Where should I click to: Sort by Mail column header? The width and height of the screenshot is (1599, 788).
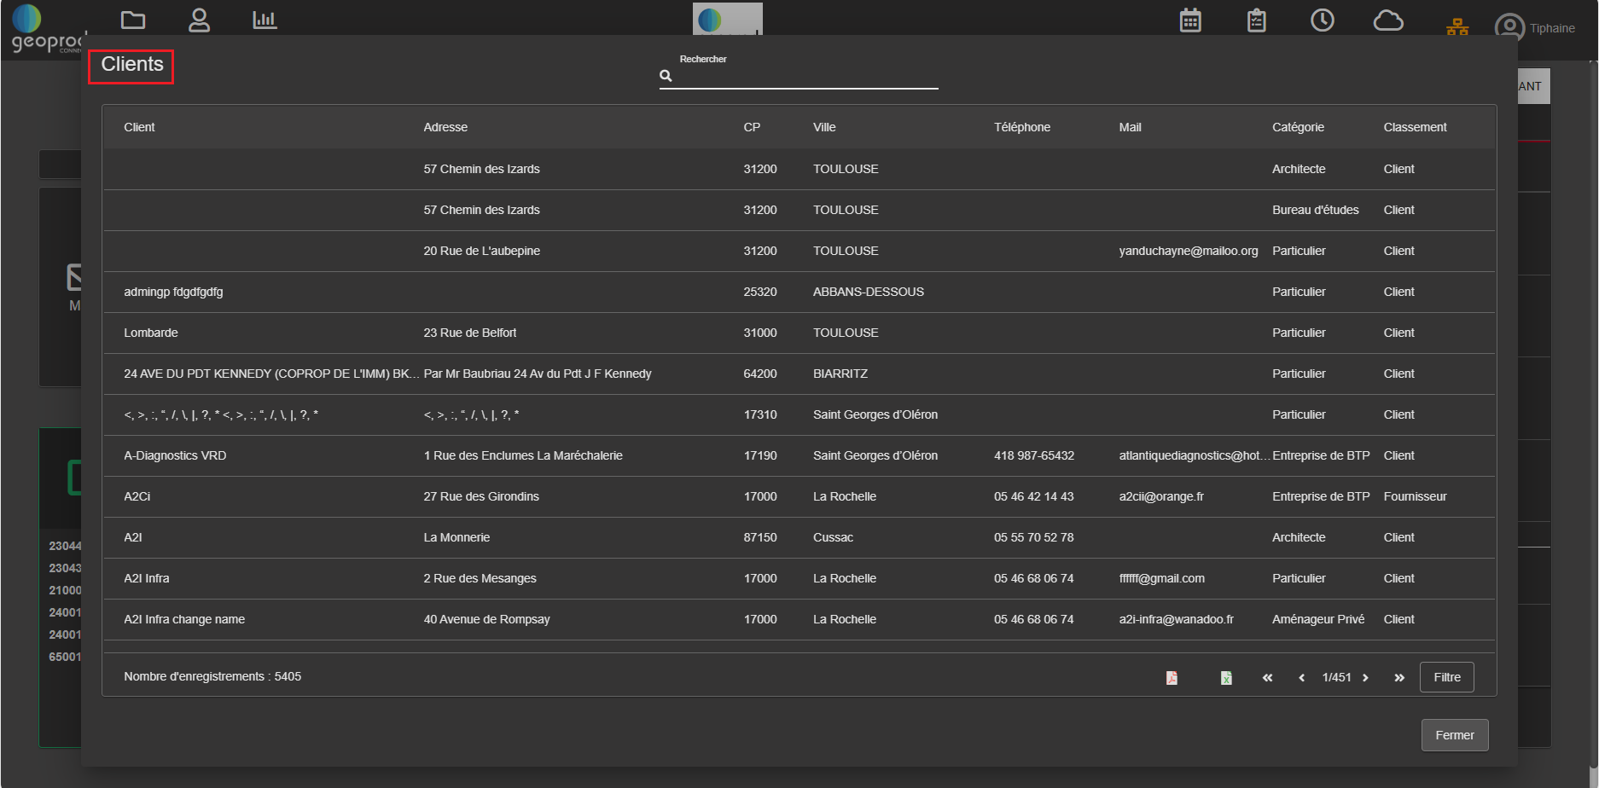pos(1130,127)
